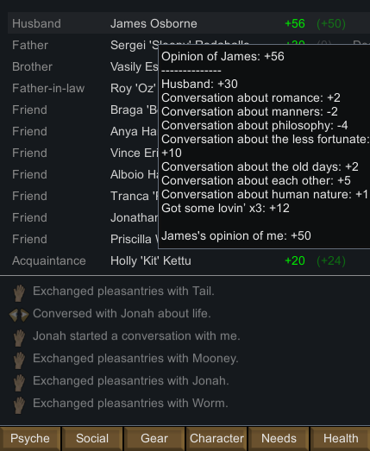Click the +56 opinion value for James

[x=295, y=23]
